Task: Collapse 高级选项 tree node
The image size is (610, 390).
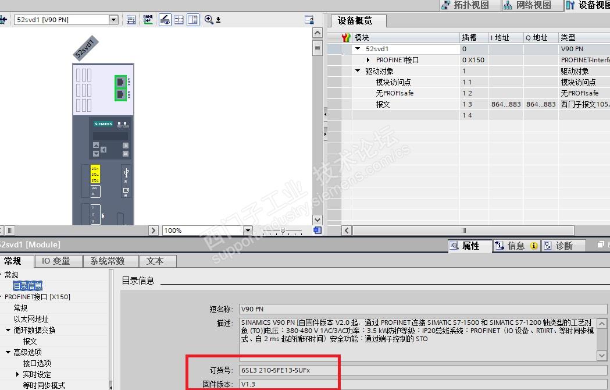Action: pos(8,352)
